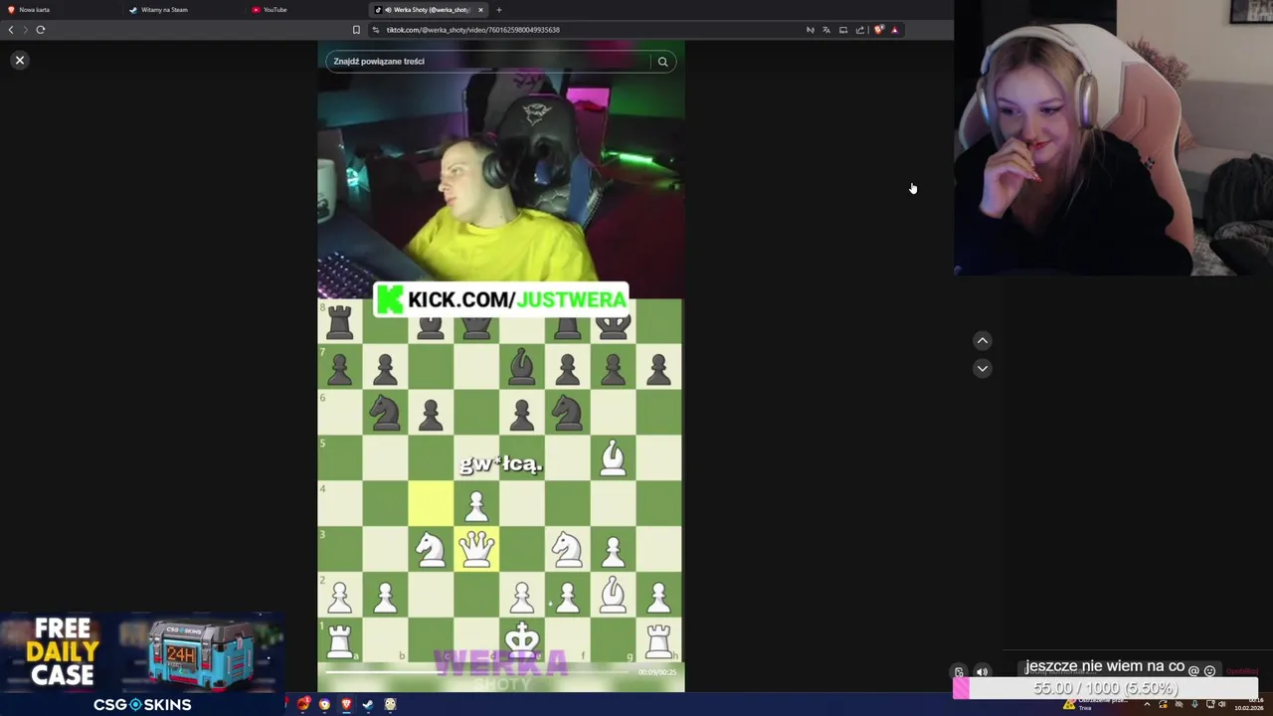1273x716 pixels.
Task: Click the CSGOSKINS logo
Action: point(142,704)
